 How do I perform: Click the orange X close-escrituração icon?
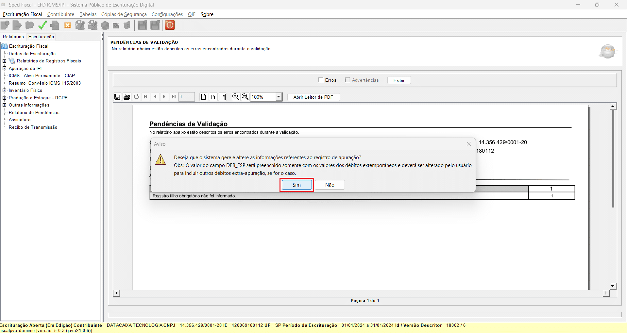coord(68,25)
